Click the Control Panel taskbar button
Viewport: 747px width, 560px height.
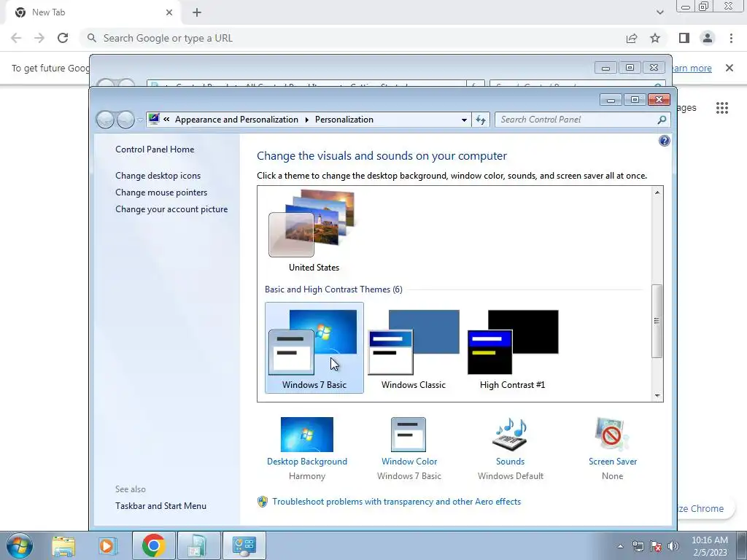(244, 545)
